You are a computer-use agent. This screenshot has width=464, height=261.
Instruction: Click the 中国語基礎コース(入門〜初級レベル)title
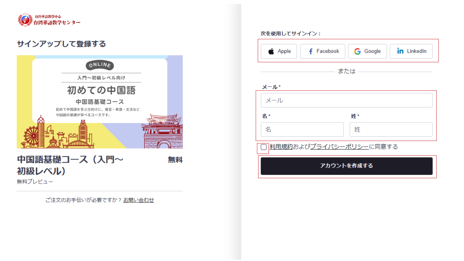[70, 165]
